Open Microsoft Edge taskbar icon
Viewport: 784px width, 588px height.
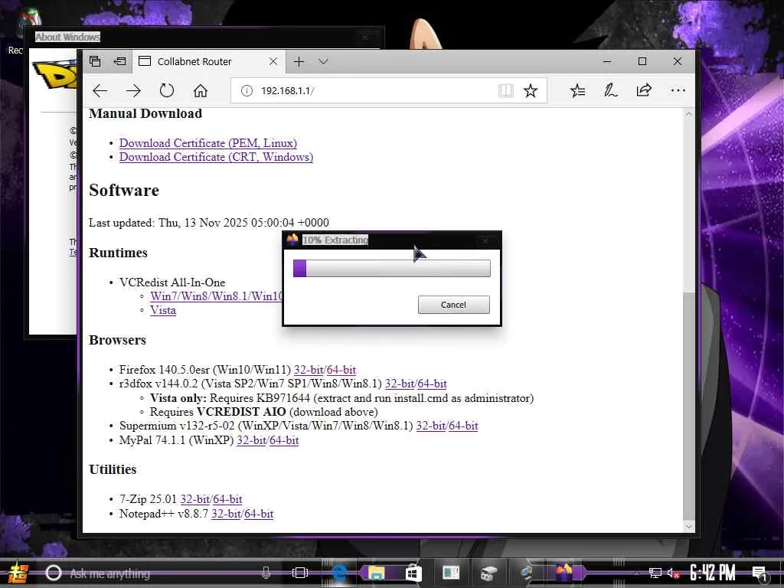click(339, 573)
